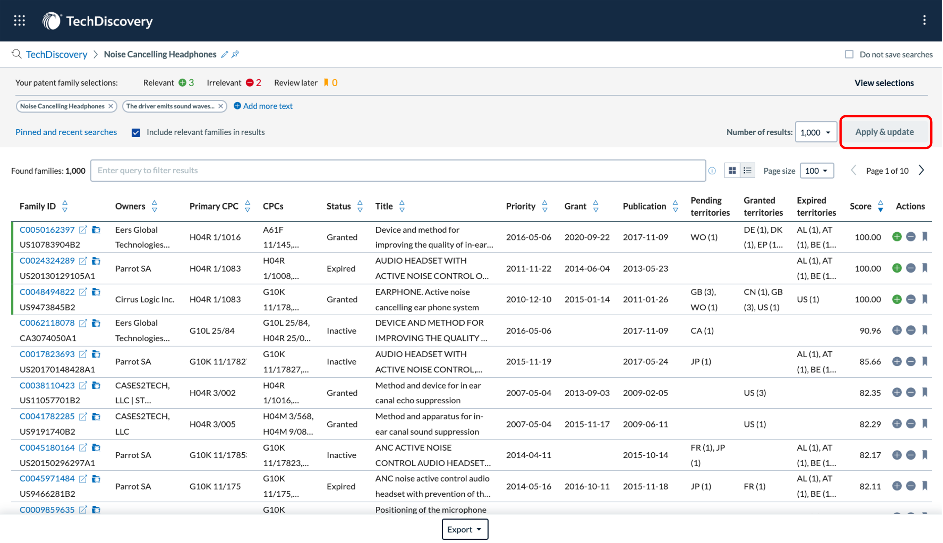Click publication number US9466281B2
The height and width of the screenshot is (543, 943).
[x=47, y=494]
